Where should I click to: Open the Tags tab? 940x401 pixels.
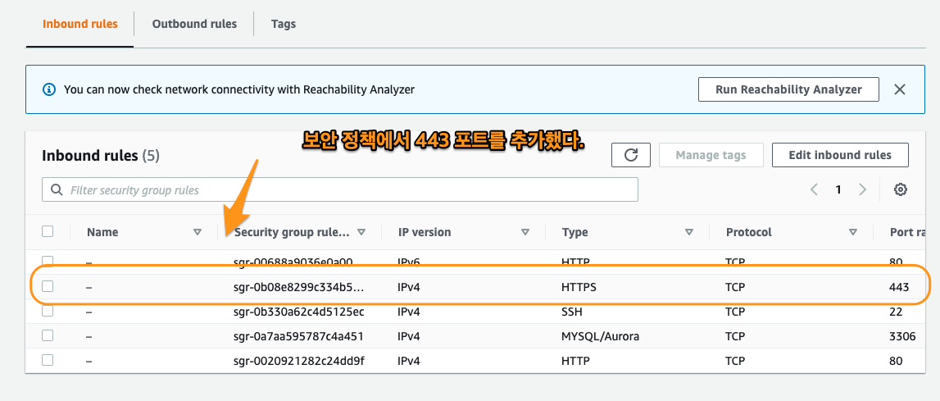pos(283,24)
